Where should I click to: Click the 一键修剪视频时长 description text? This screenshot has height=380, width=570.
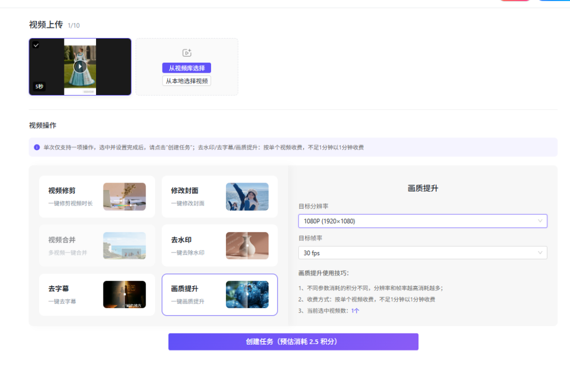(71, 204)
